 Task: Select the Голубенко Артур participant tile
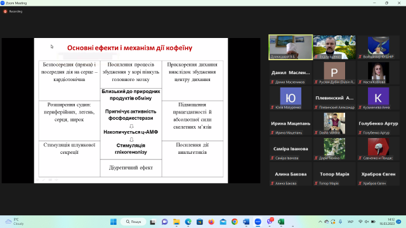coord(378,123)
